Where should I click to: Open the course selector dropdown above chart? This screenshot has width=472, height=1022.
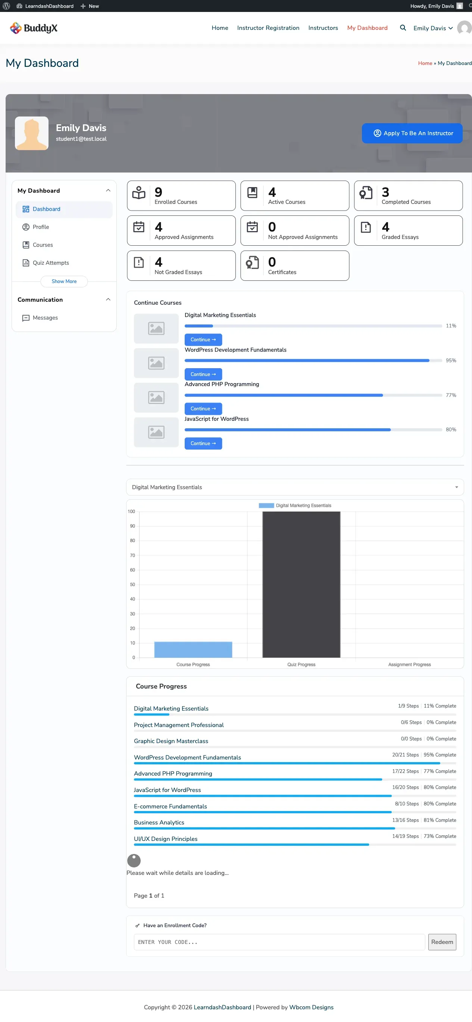(295, 487)
